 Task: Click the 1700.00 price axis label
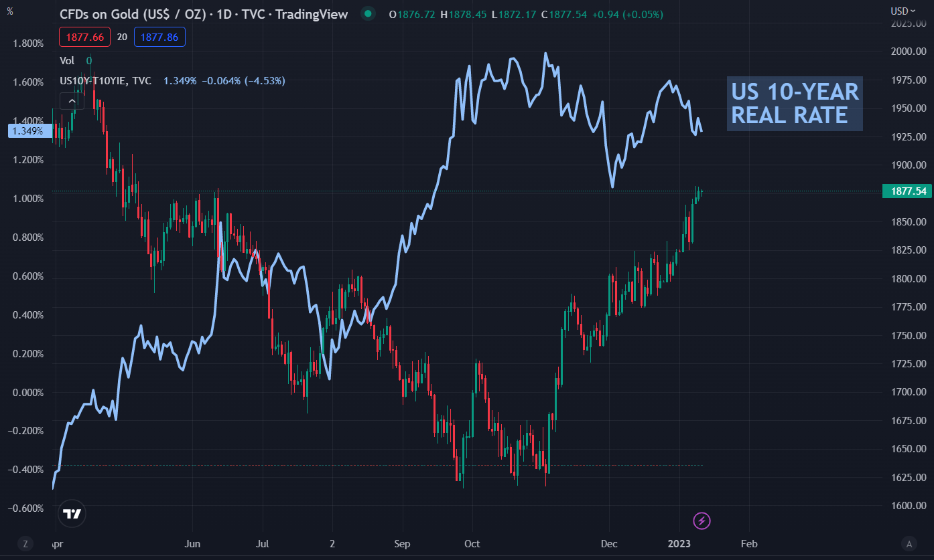pos(908,392)
